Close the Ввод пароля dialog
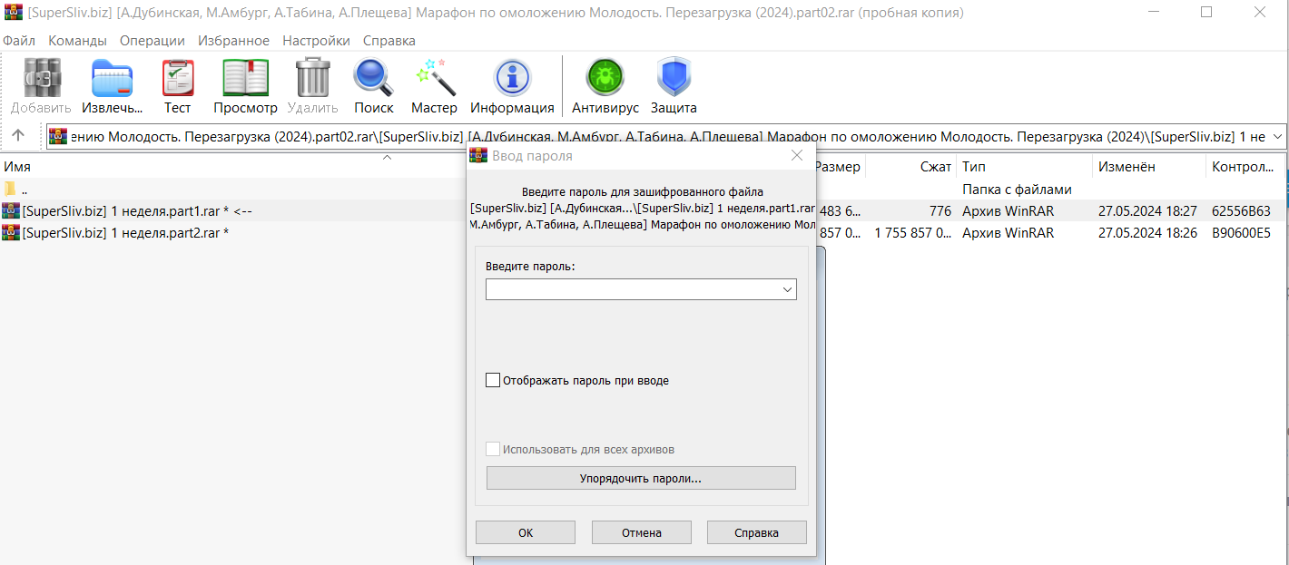 [797, 156]
